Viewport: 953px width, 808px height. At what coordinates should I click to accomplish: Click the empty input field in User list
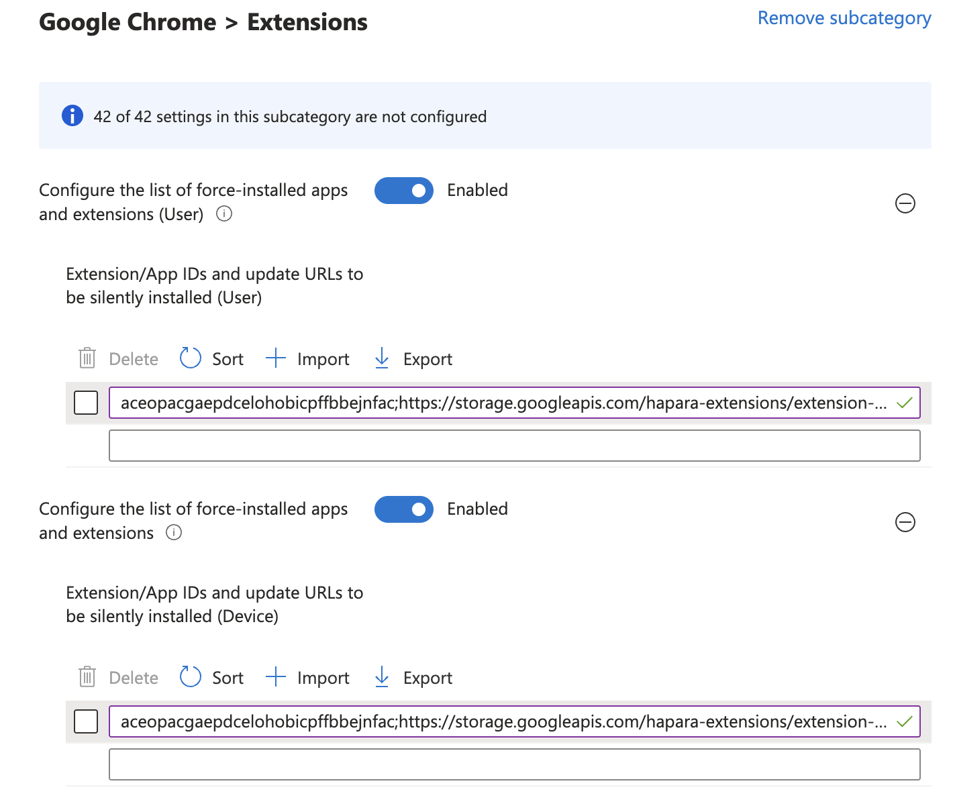click(x=514, y=446)
